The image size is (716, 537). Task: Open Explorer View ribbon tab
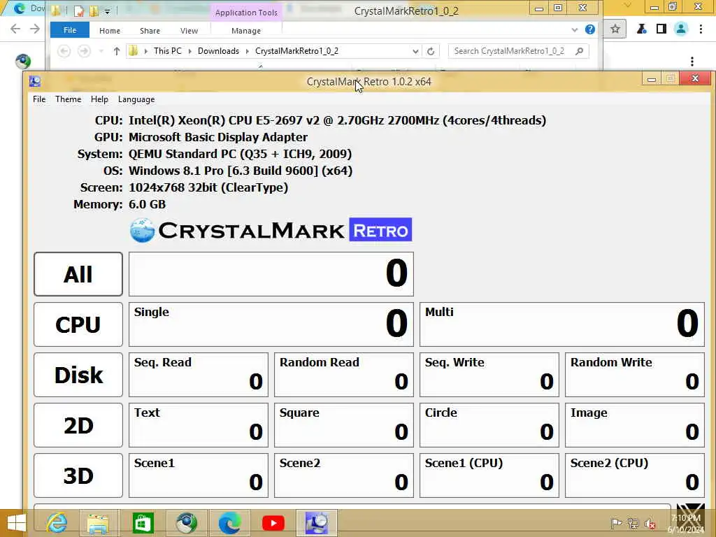[x=189, y=31]
